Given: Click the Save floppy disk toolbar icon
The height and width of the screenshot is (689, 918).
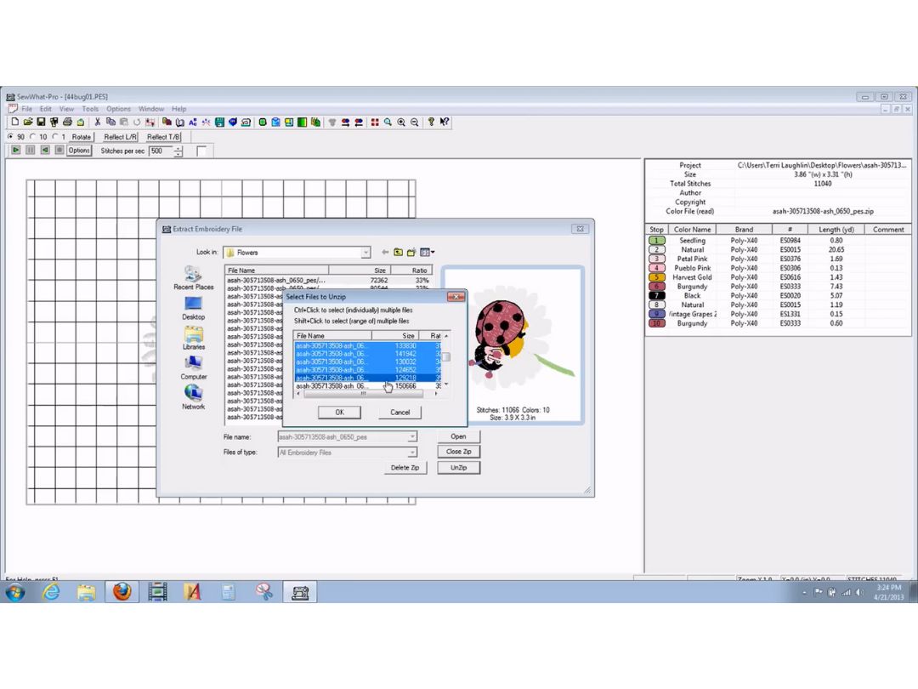Looking at the screenshot, I should tap(41, 122).
